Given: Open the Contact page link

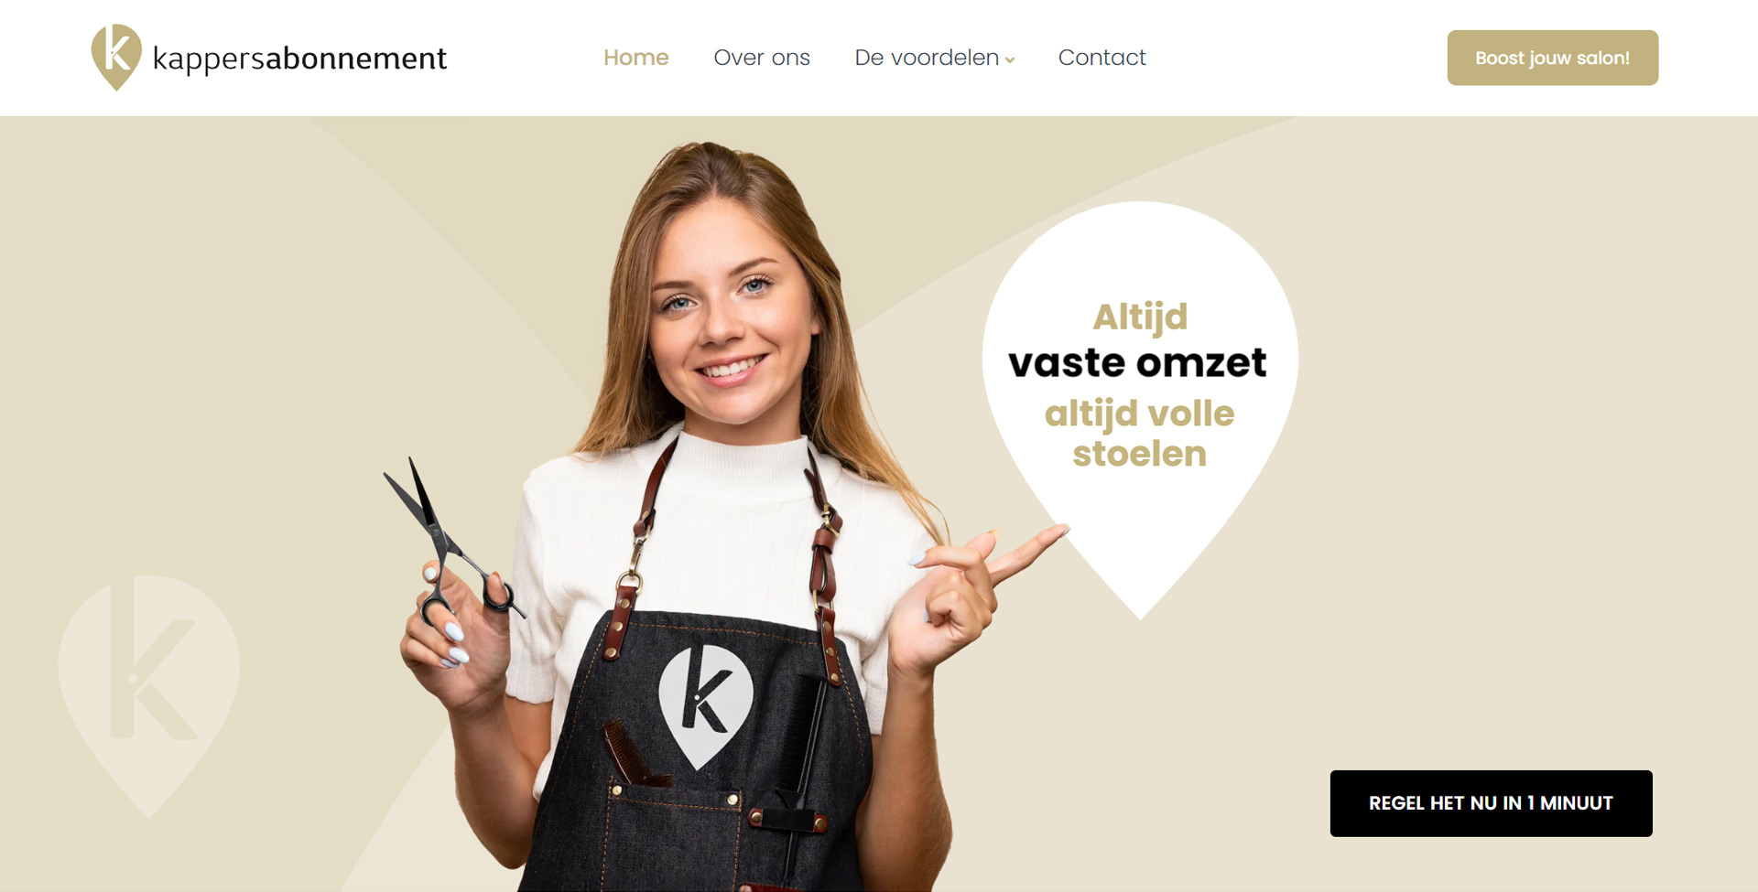Looking at the screenshot, I should [1101, 58].
